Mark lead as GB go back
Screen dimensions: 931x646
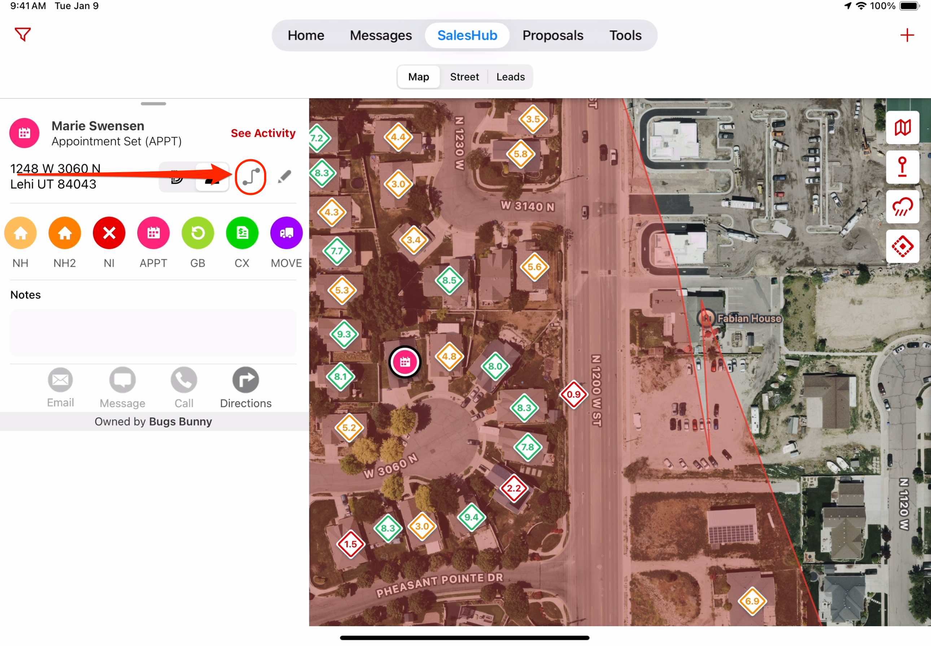[x=197, y=233]
